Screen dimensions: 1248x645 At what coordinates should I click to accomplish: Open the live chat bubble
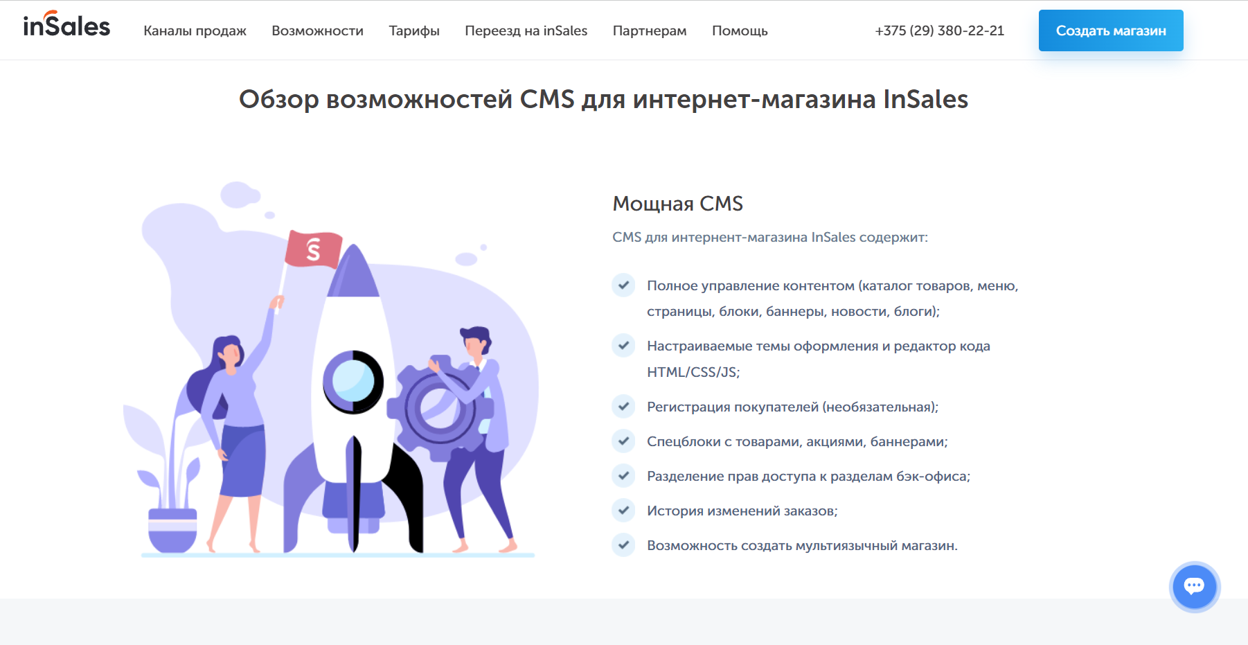click(x=1194, y=587)
